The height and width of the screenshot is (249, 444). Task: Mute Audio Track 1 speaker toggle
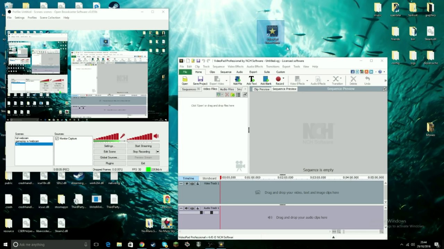[x=187, y=208]
